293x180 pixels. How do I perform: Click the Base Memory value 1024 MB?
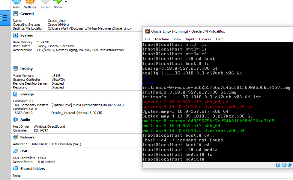(43, 42)
